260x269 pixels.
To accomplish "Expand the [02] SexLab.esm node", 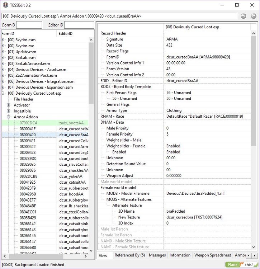I will point(3,58).
